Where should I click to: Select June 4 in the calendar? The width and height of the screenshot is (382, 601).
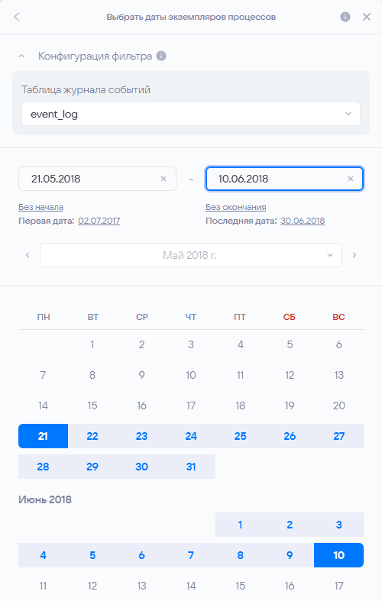pos(43,555)
